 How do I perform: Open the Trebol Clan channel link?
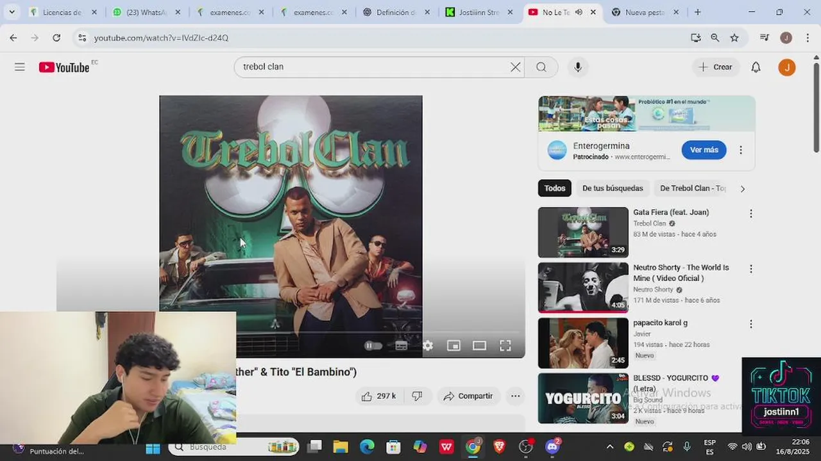[650, 223]
